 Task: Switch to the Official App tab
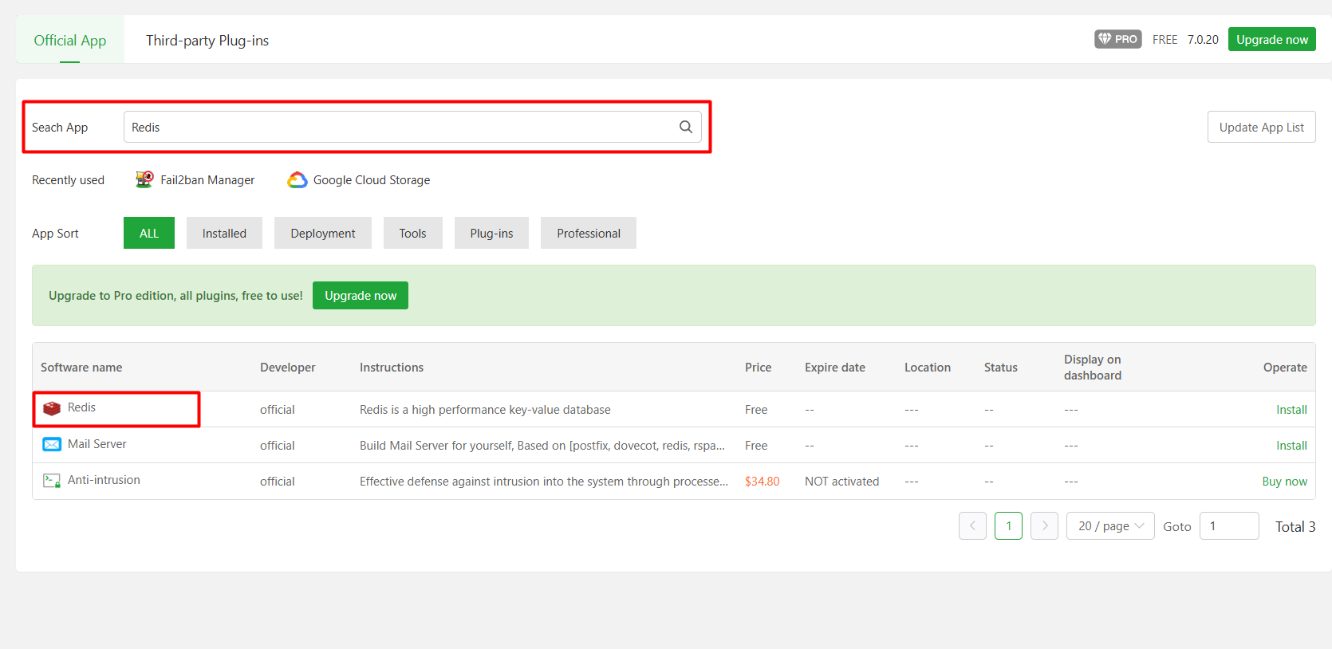click(x=70, y=40)
